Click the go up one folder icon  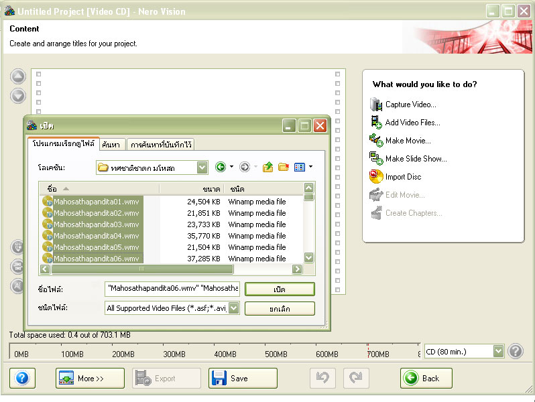pyautogui.click(x=268, y=167)
